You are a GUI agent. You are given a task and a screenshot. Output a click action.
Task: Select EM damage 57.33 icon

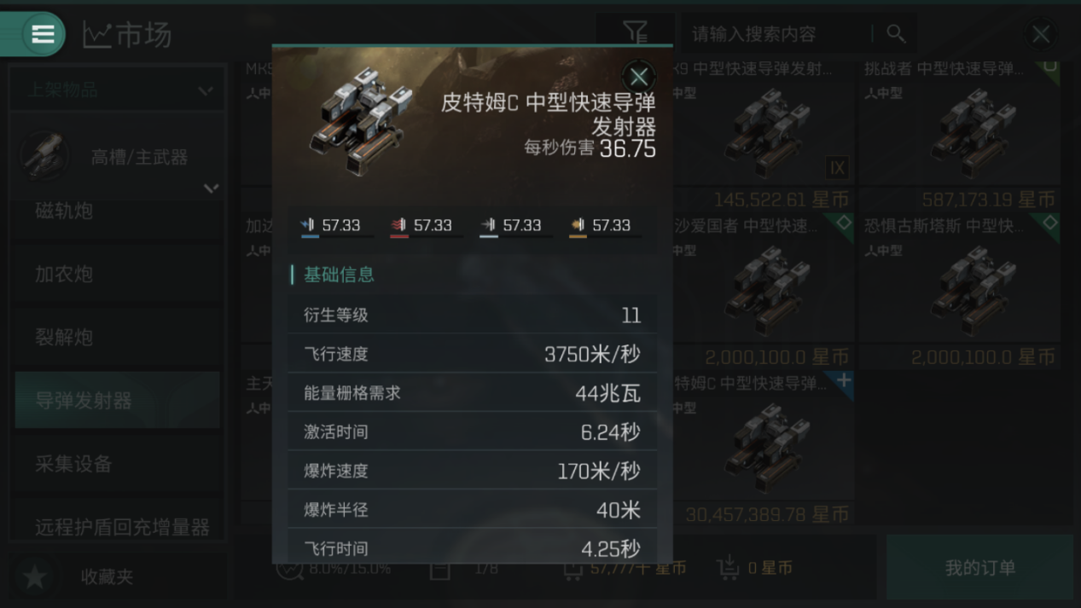click(309, 225)
